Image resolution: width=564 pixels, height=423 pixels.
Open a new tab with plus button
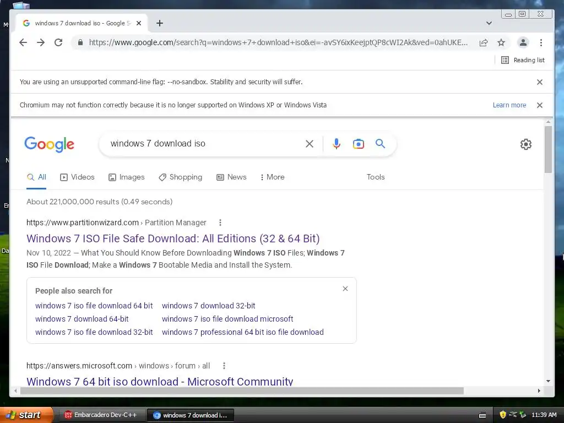[x=160, y=23]
